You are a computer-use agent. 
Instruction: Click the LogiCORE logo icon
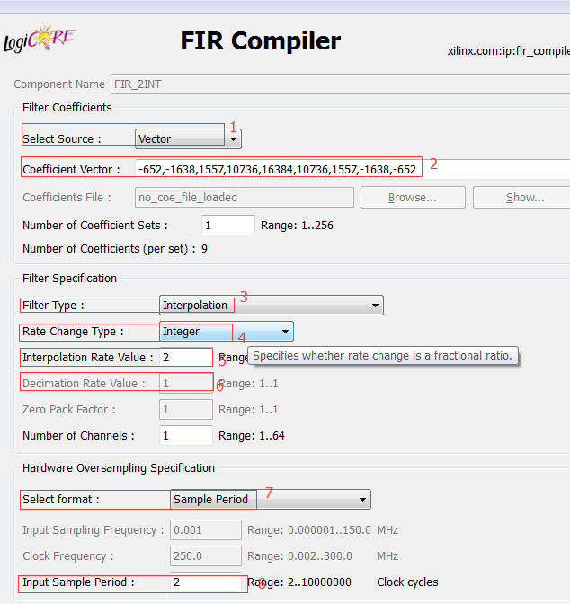pos(39,39)
